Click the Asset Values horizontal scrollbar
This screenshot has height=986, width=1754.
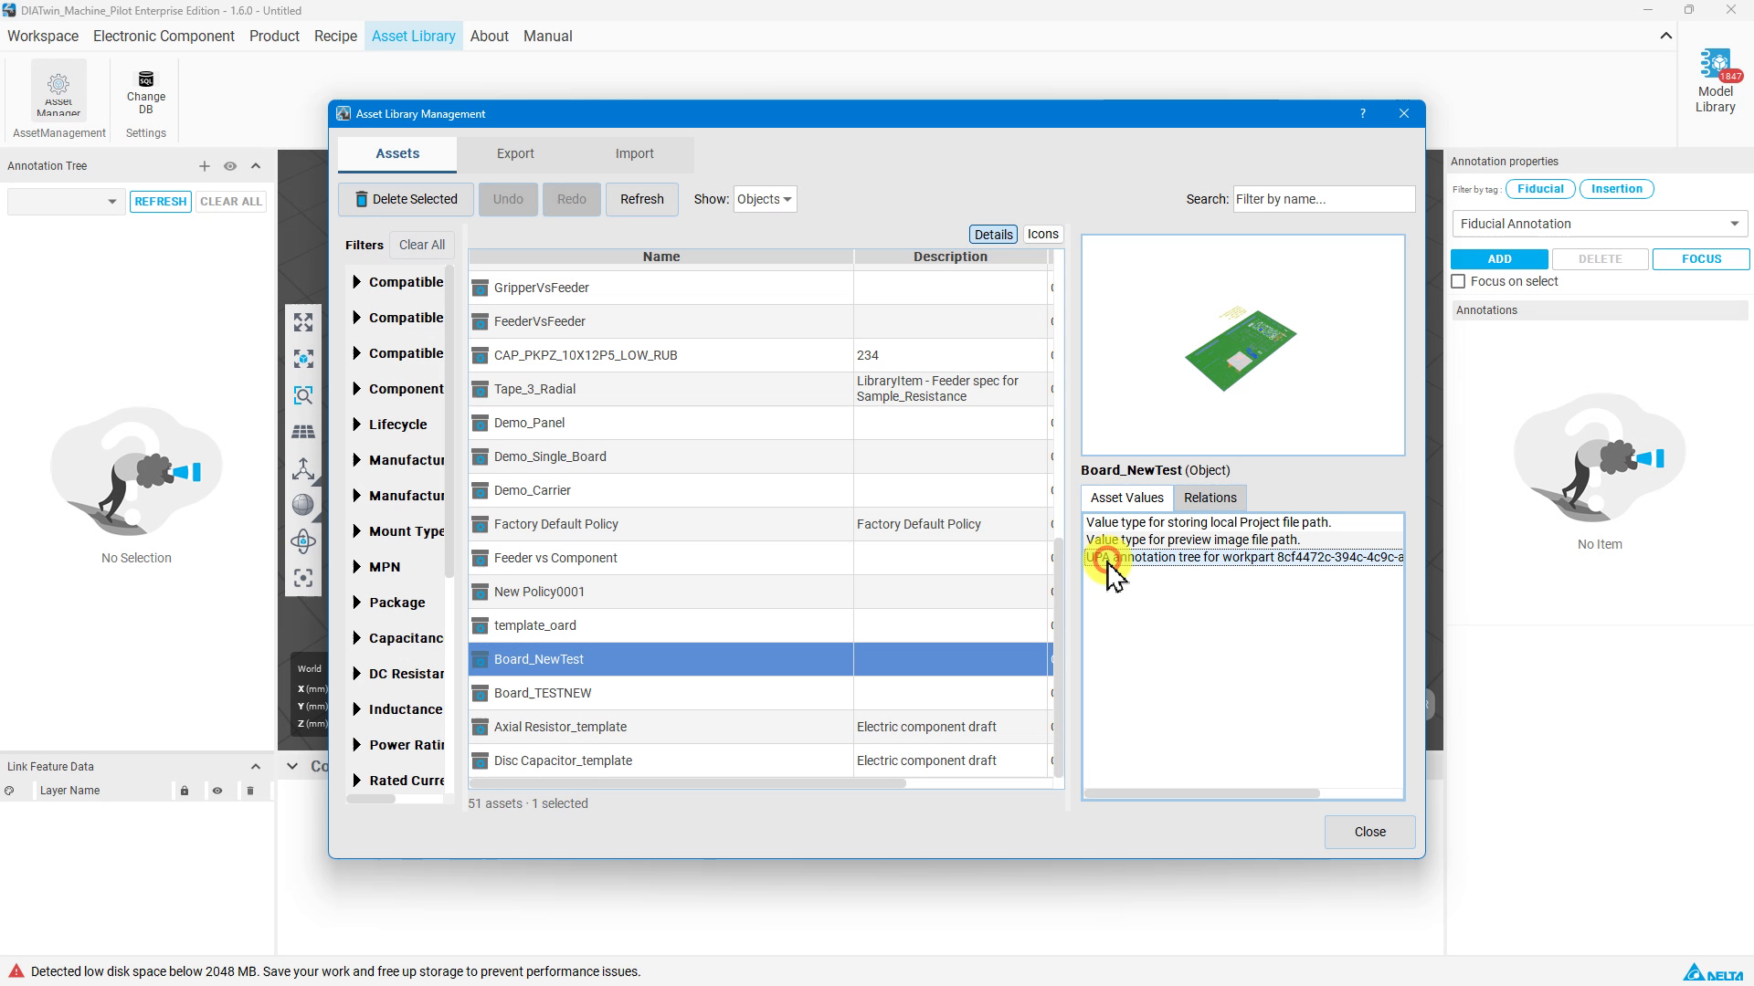click(x=1202, y=793)
